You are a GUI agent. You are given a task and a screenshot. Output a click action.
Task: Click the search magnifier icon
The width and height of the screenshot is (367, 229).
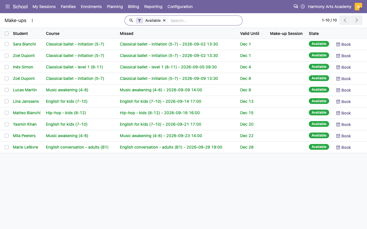[x=131, y=21]
